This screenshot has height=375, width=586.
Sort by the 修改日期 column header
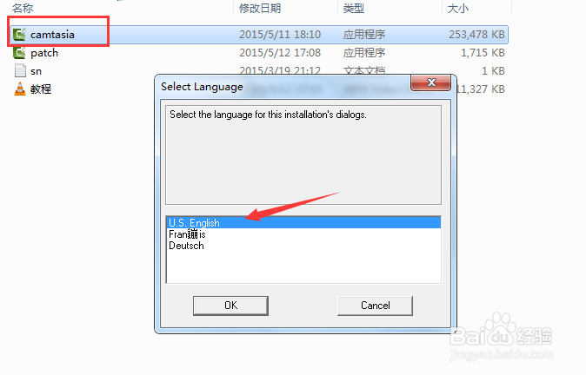[260, 8]
